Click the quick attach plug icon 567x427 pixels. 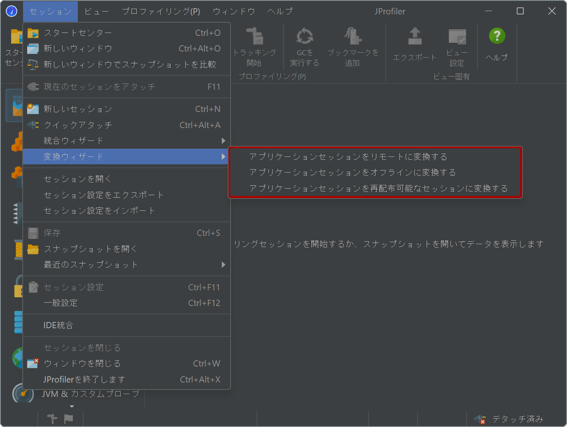(x=33, y=125)
